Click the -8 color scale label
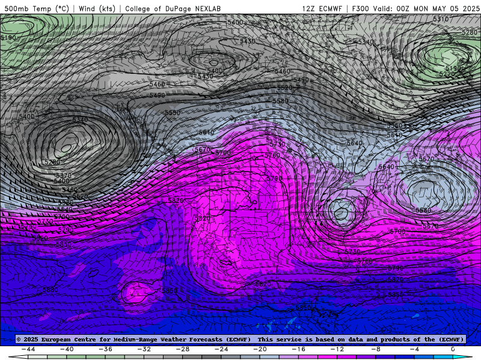This screenshot has width=481, height=360. 376,349
